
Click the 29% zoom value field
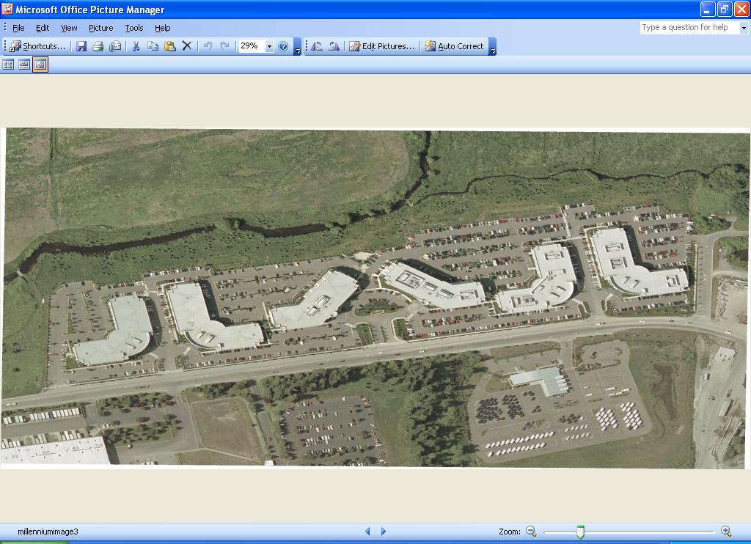click(252, 46)
